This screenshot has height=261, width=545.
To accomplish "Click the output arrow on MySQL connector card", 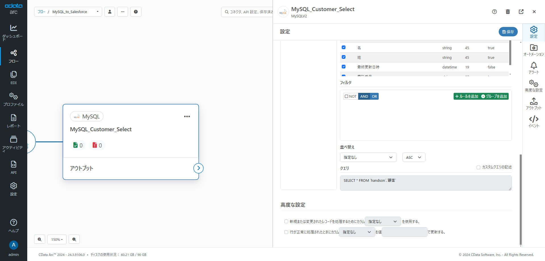I will [x=198, y=168].
